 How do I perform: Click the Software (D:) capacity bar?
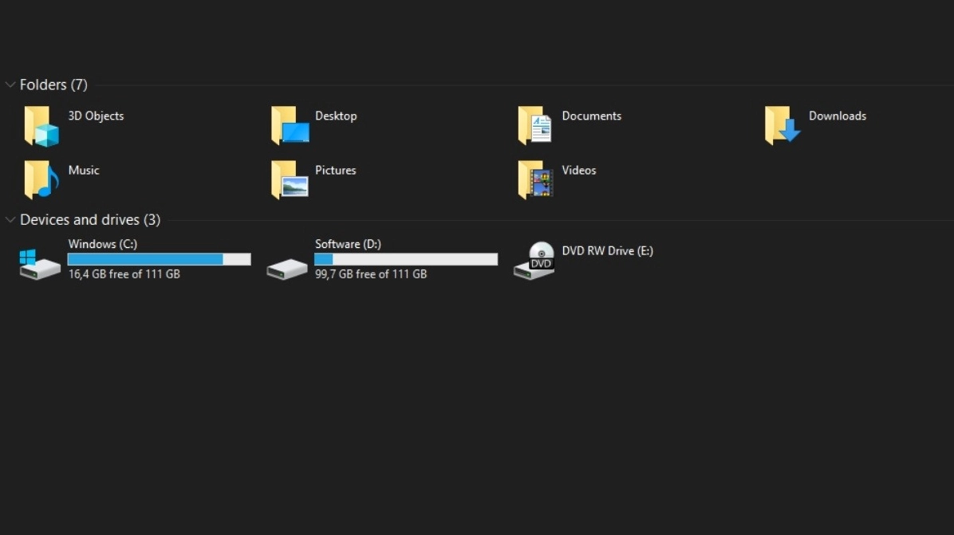click(405, 258)
